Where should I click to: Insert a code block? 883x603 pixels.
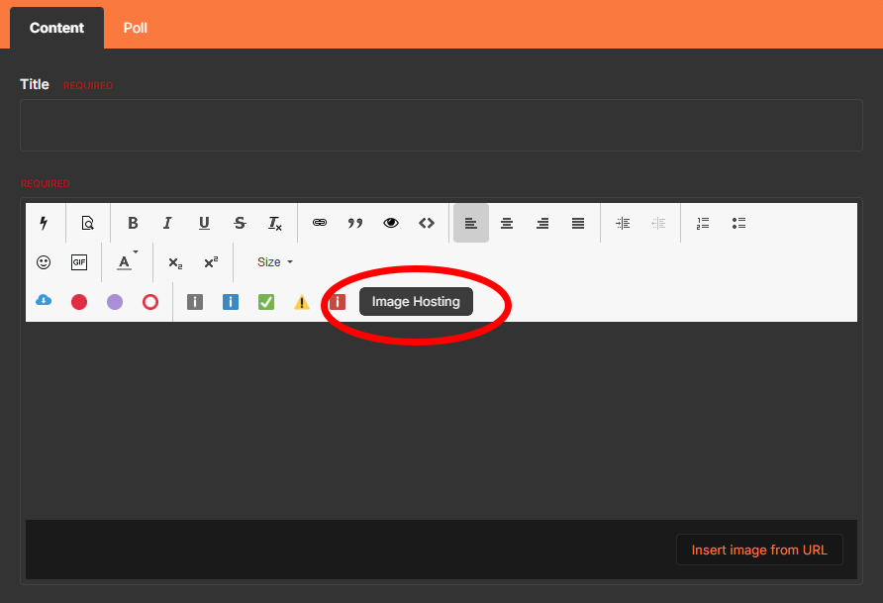(427, 223)
